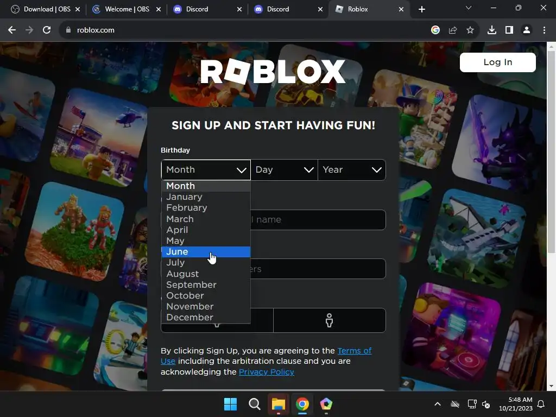
Task: Choose January from month list
Action: (x=206, y=197)
